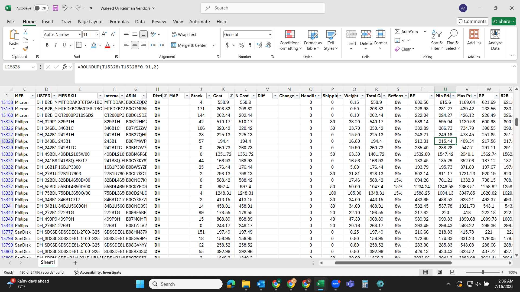Open the General number format dropdown

270,34
